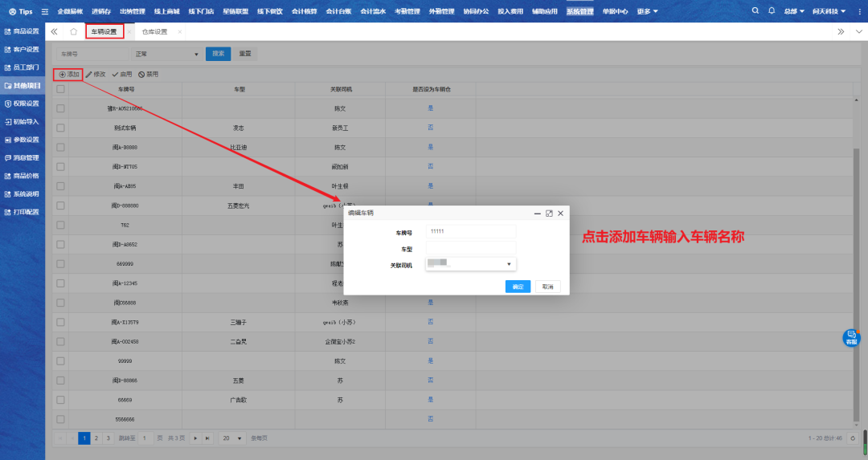The height and width of the screenshot is (460, 868).
Task: Open the 正常 status filter dropdown
Action: tap(168, 54)
